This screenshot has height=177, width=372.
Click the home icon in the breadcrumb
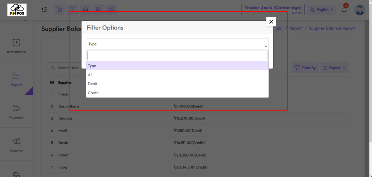tap(279, 28)
